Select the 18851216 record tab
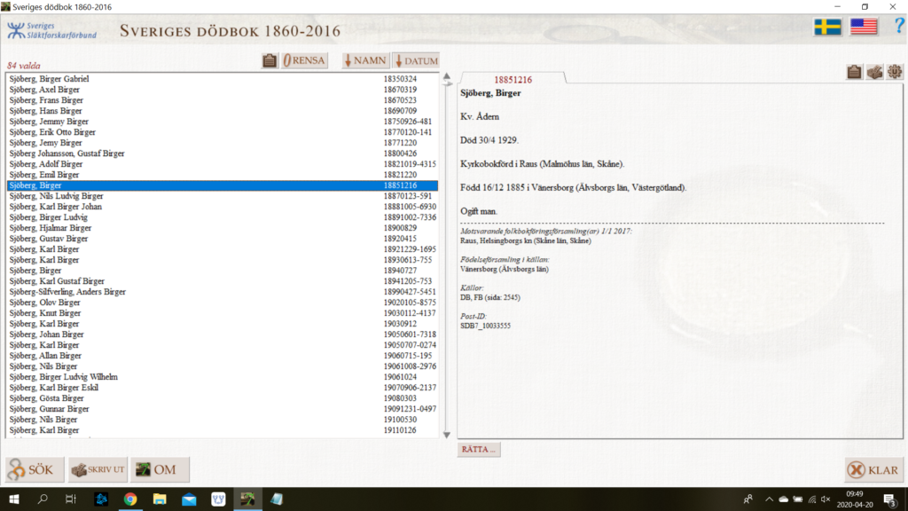This screenshot has width=908, height=511. tap(513, 79)
